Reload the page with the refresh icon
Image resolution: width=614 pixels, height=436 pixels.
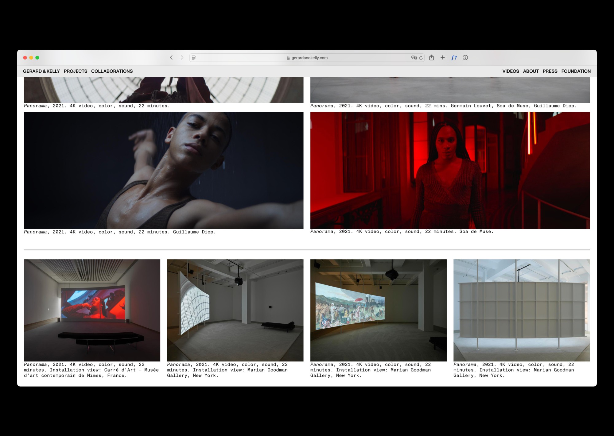tap(421, 58)
